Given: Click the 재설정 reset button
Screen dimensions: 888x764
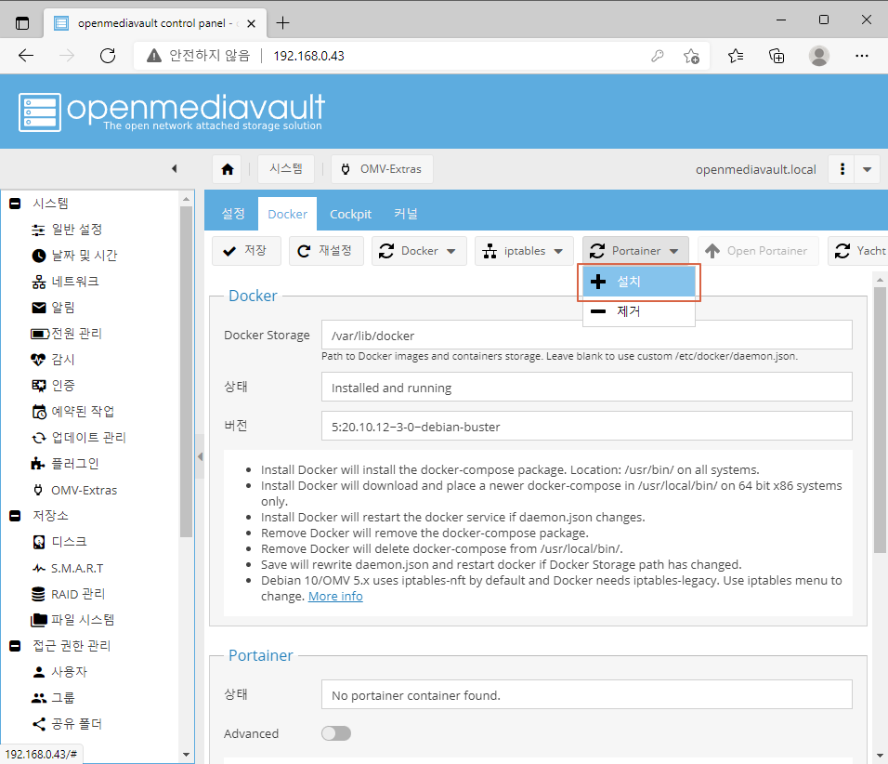Looking at the screenshot, I should [326, 251].
